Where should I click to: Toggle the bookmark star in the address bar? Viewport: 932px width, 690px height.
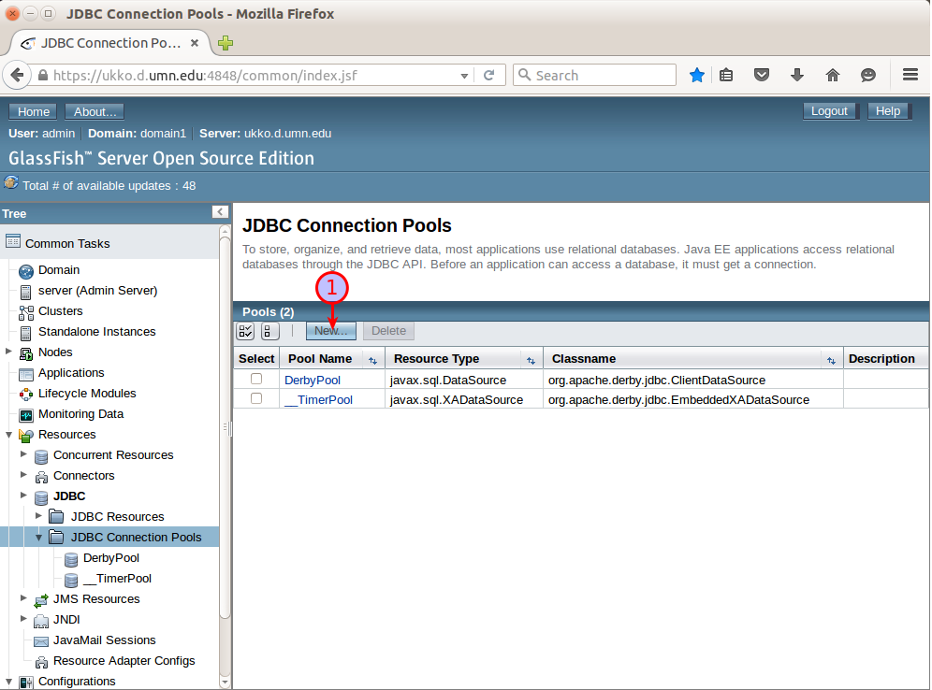click(696, 75)
